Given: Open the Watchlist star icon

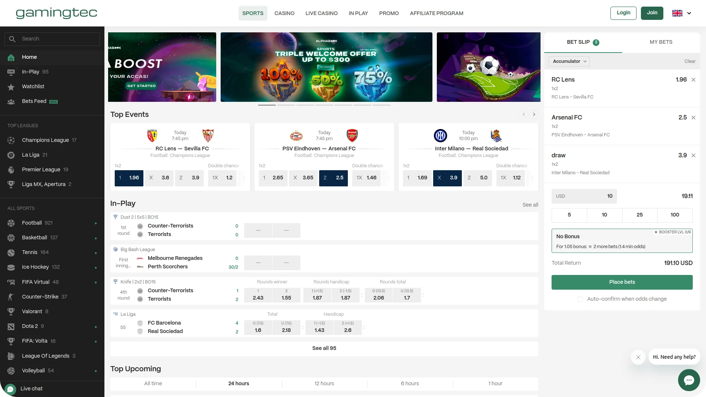Looking at the screenshot, I should click(x=11, y=87).
